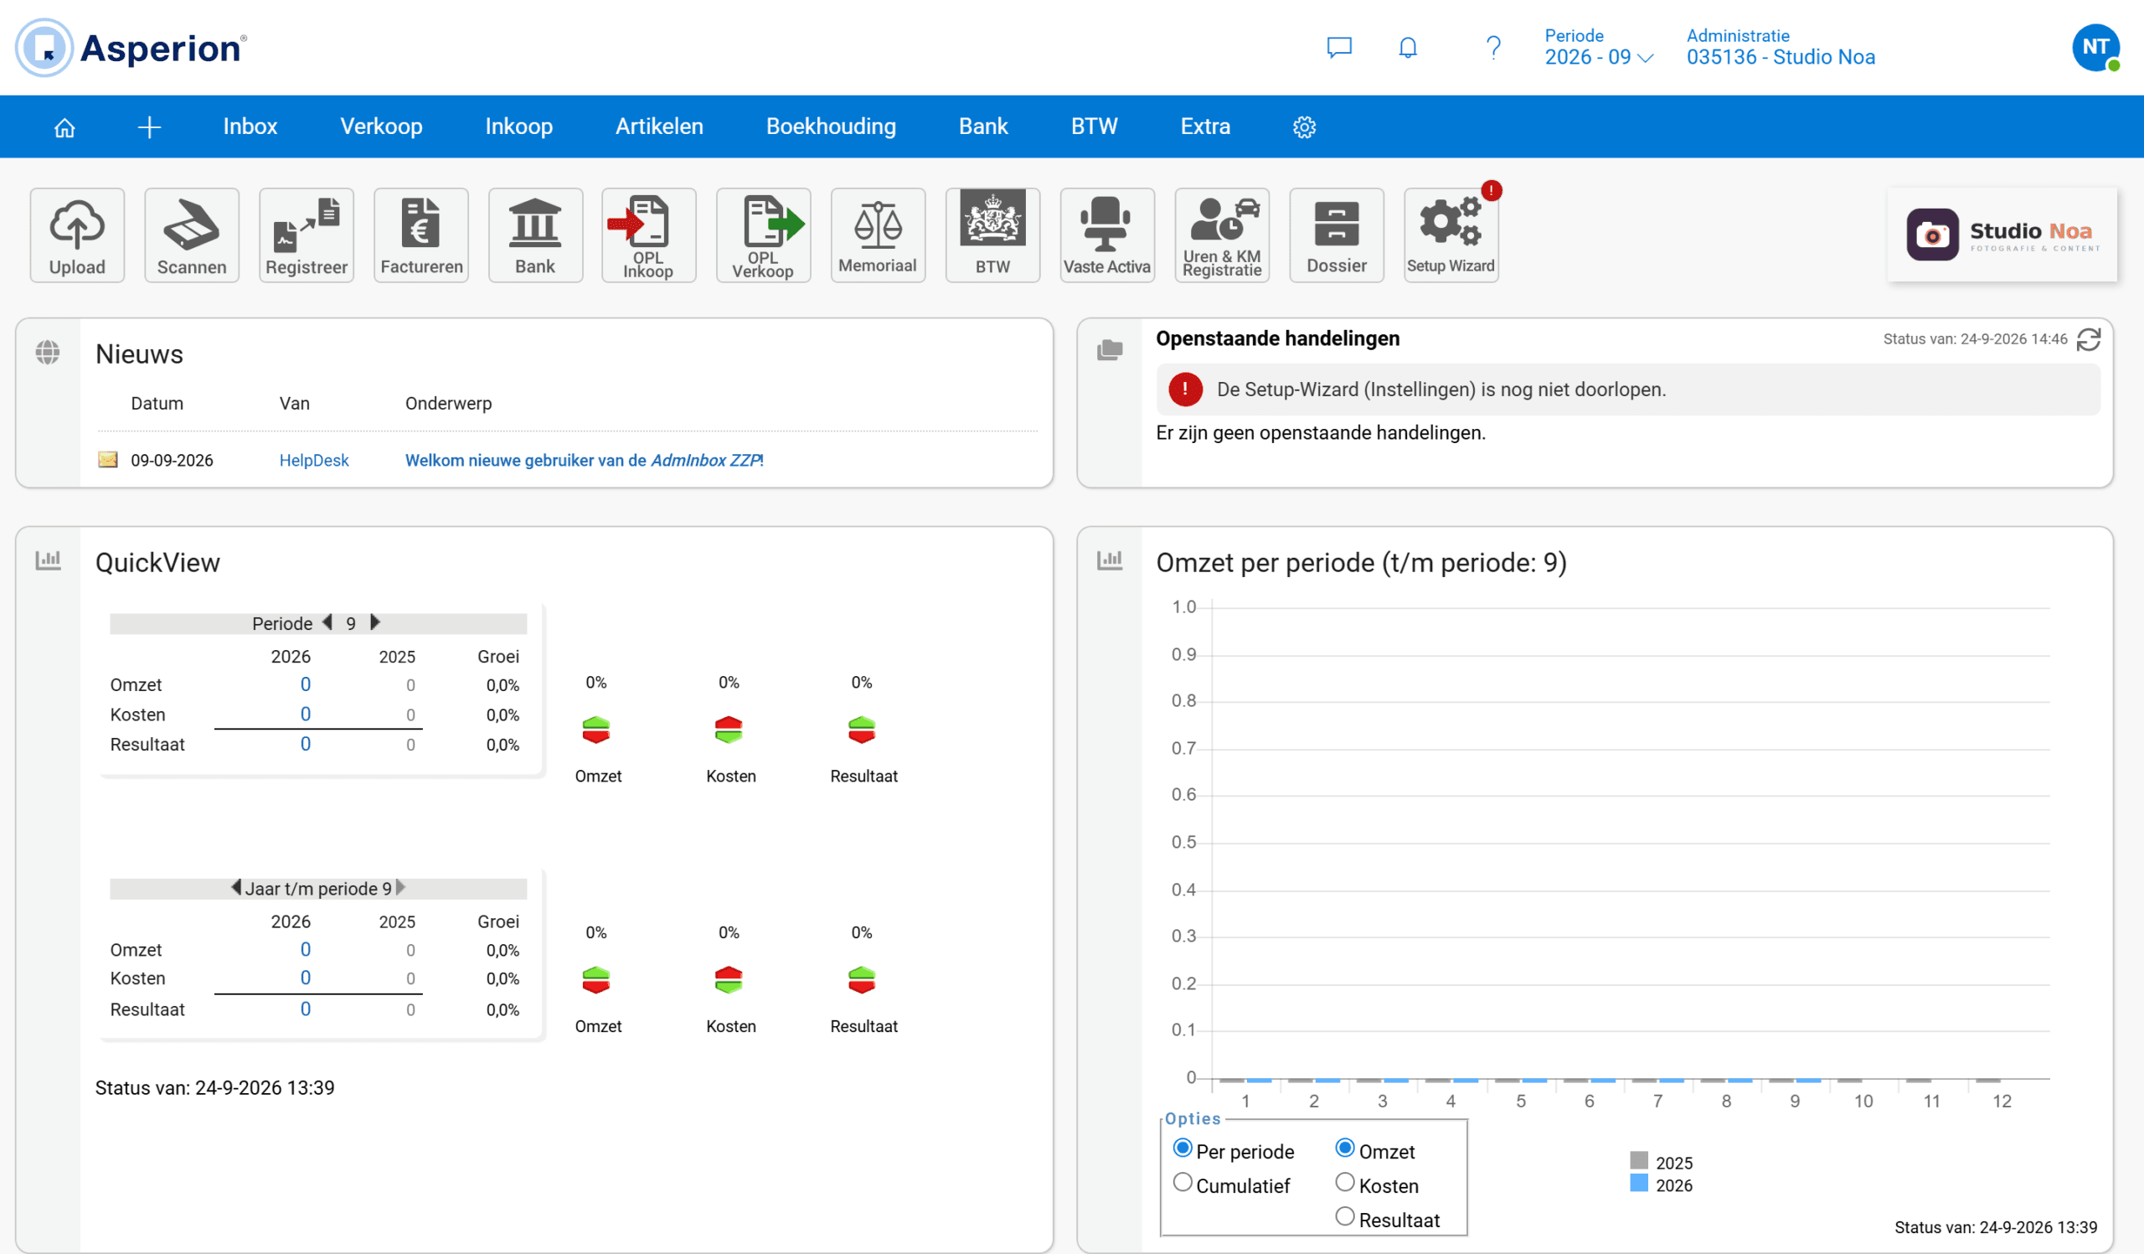
Task: Open the Inkoop menu
Action: pos(519,126)
